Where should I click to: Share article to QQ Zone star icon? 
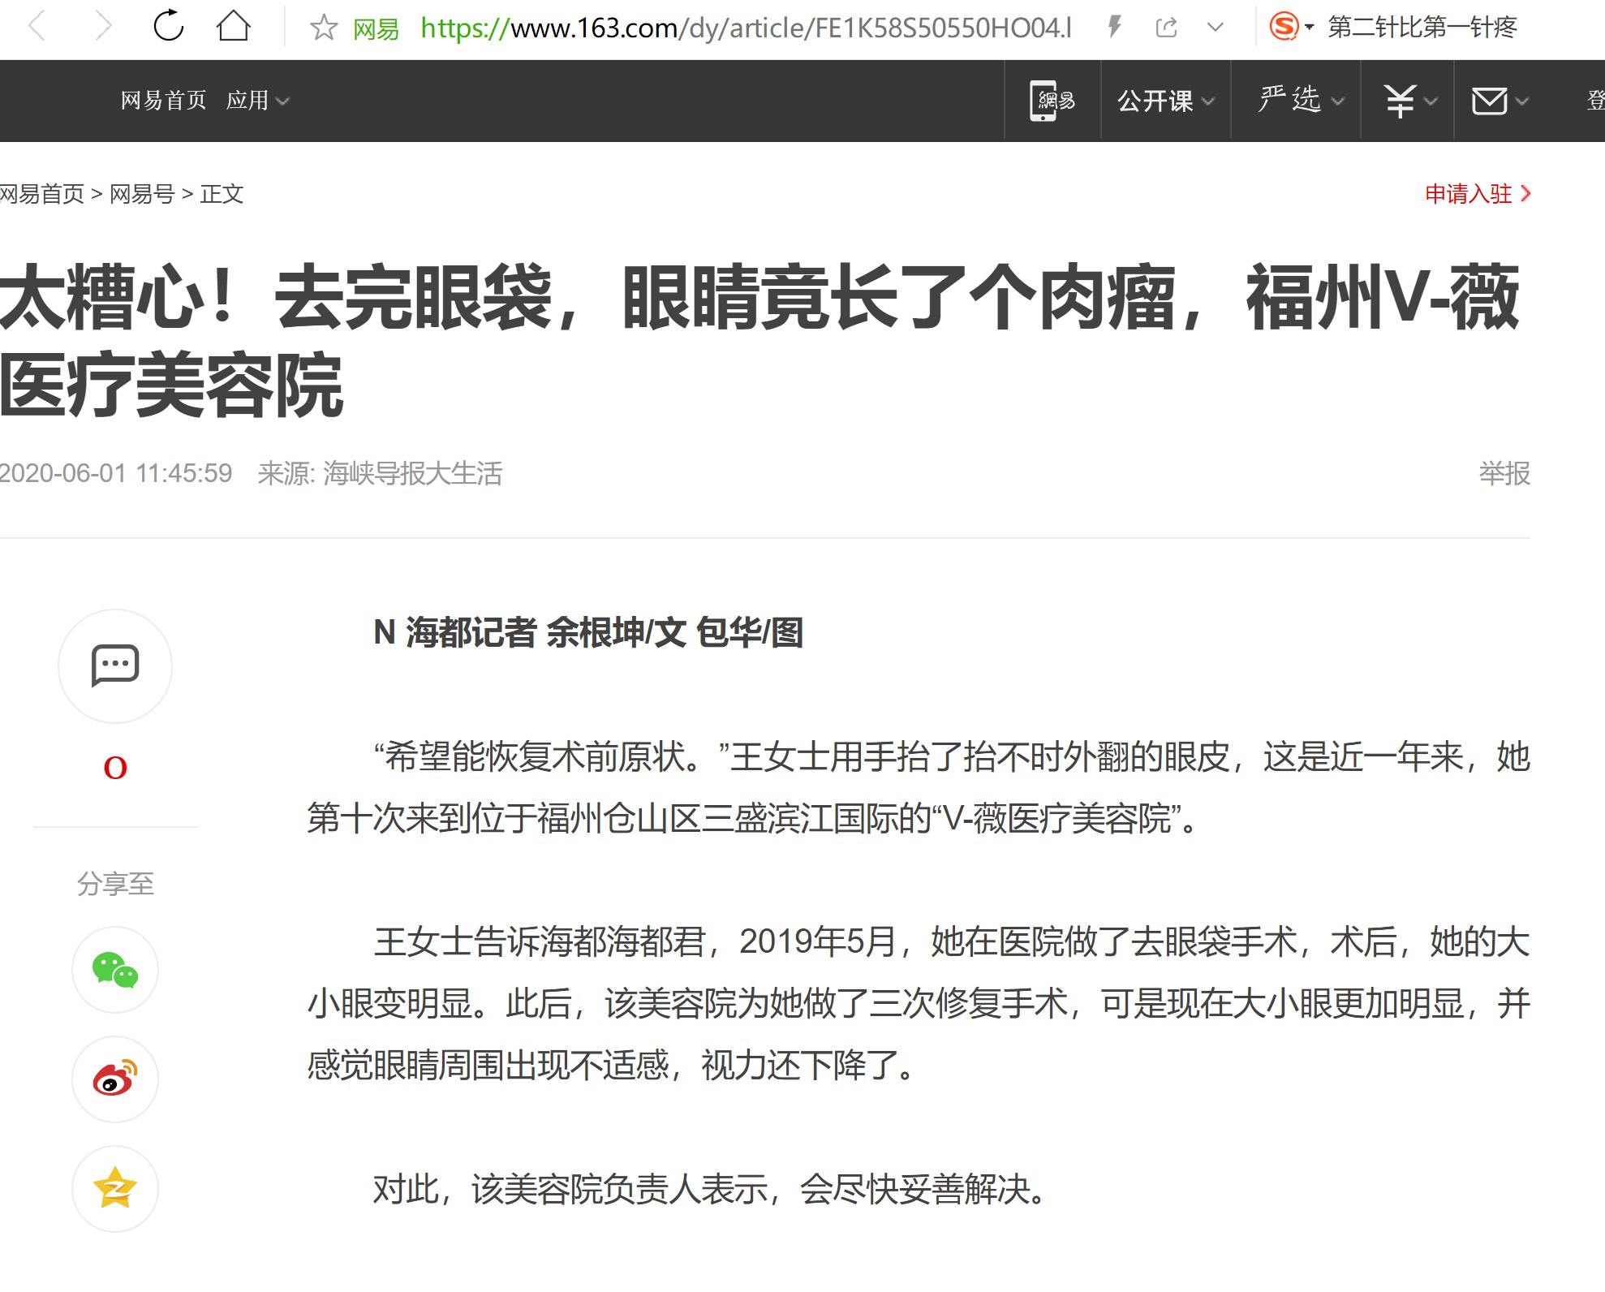pyautogui.click(x=115, y=1189)
